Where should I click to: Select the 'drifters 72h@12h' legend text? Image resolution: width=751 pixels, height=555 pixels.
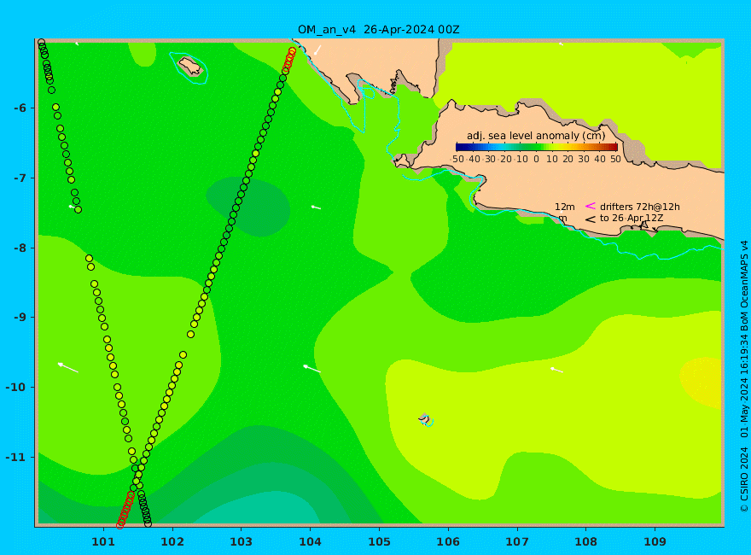click(639, 207)
